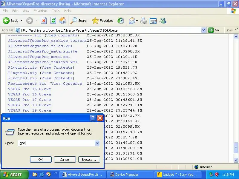
Task: Click the Internet zone globe in status bar
Action: (196, 167)
